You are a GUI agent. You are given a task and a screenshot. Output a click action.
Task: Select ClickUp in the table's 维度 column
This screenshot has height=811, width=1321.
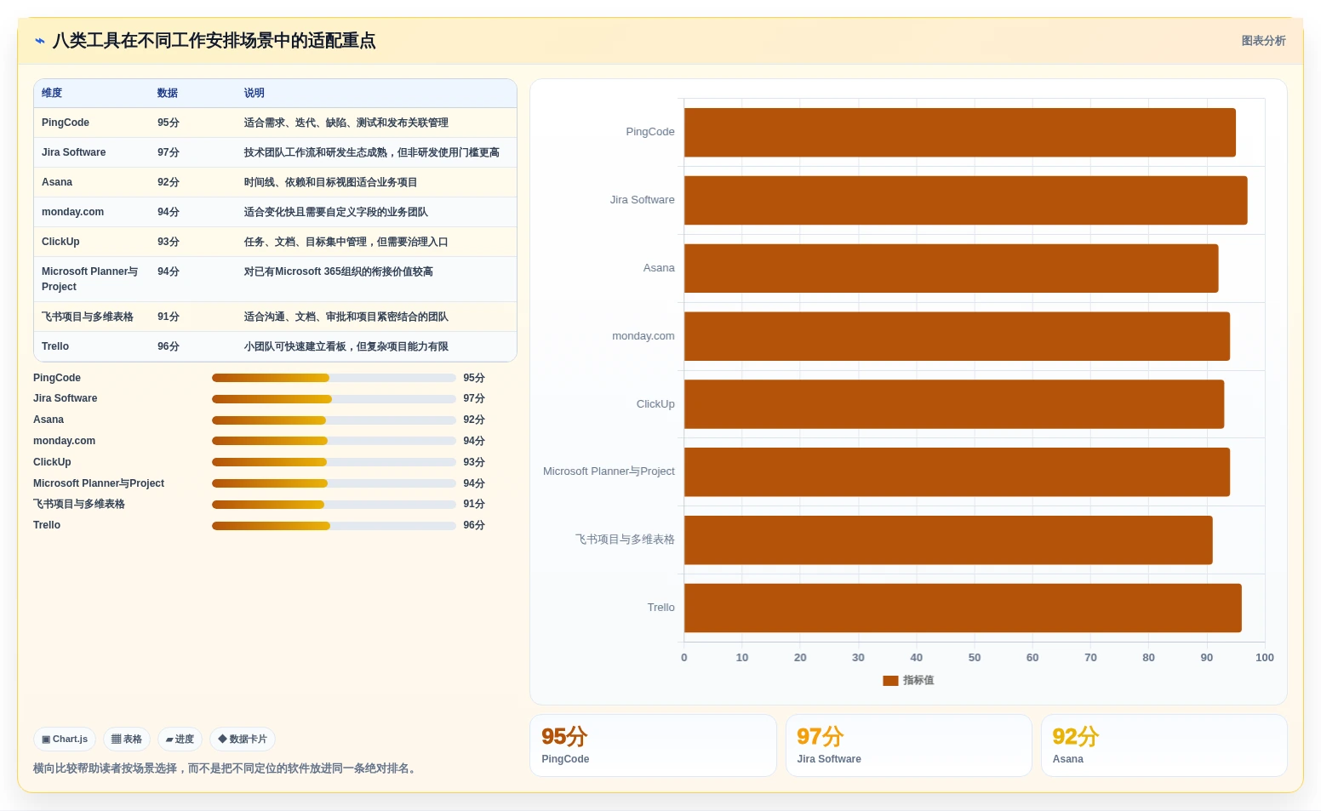point(60,243)
